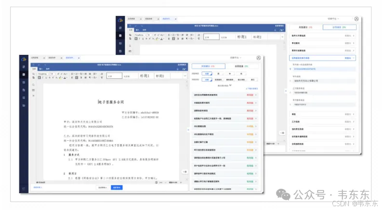Screen dimensions: 382x210
Task: Click the paste icon in front window toolbar
Action: click(33, 78)
